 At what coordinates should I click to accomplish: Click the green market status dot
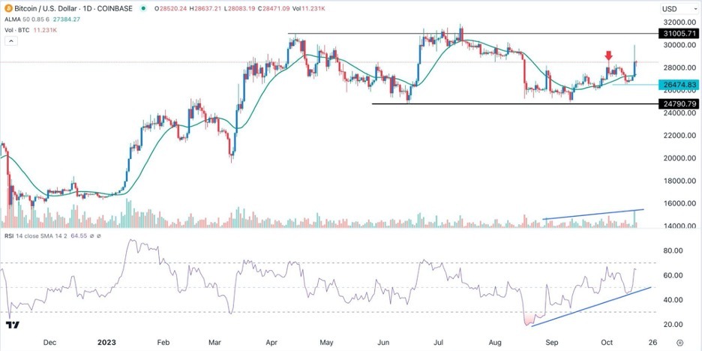tap(142, 8)
